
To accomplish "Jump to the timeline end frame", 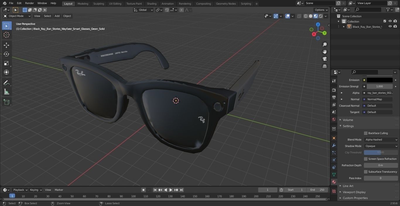I will tap(182, 190).
